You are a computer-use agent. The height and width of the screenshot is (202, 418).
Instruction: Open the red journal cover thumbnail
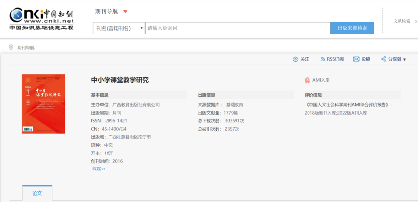pyautogui.click(x=43, y=104)
